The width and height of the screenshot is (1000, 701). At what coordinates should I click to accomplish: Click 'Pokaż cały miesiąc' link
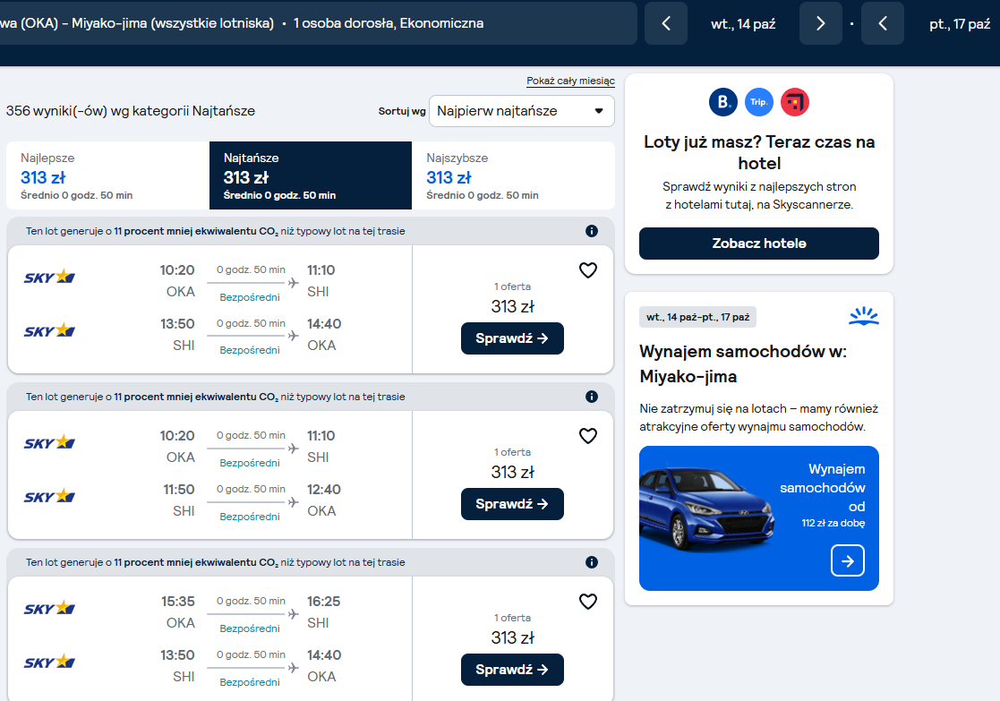tap(571, 81)
